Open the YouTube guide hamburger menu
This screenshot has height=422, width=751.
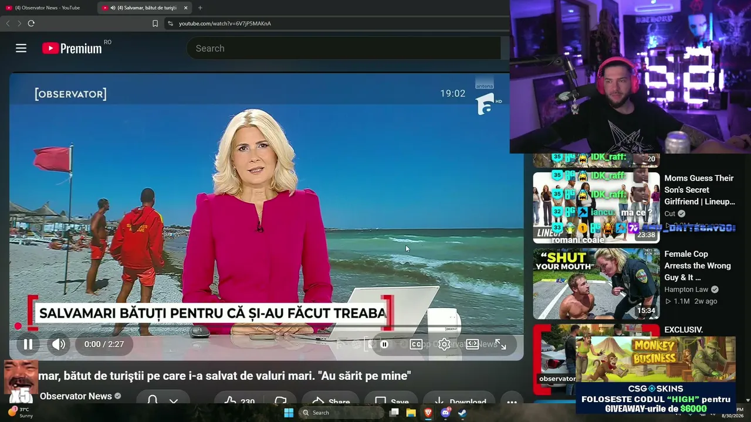[21, 48]
